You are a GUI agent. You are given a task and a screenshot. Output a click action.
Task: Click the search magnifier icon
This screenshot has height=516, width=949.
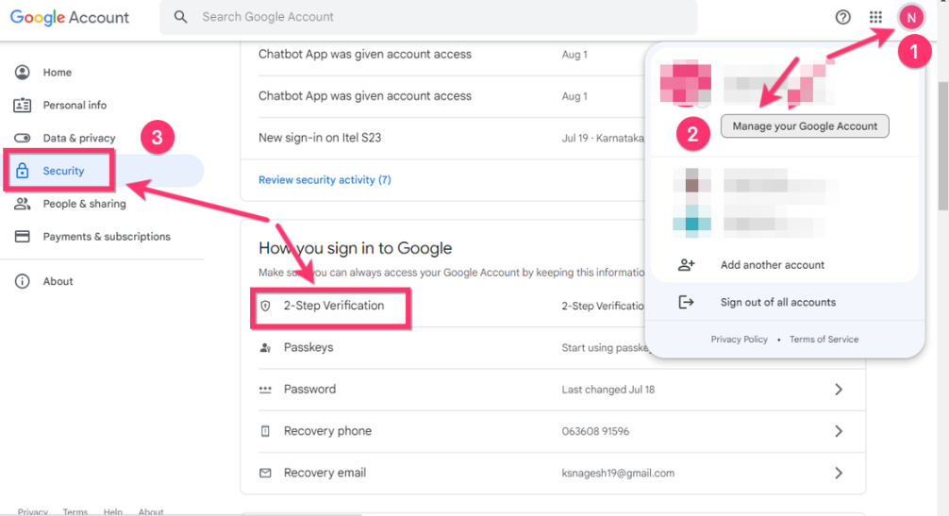pyautogui.click(x=181, y=17)
